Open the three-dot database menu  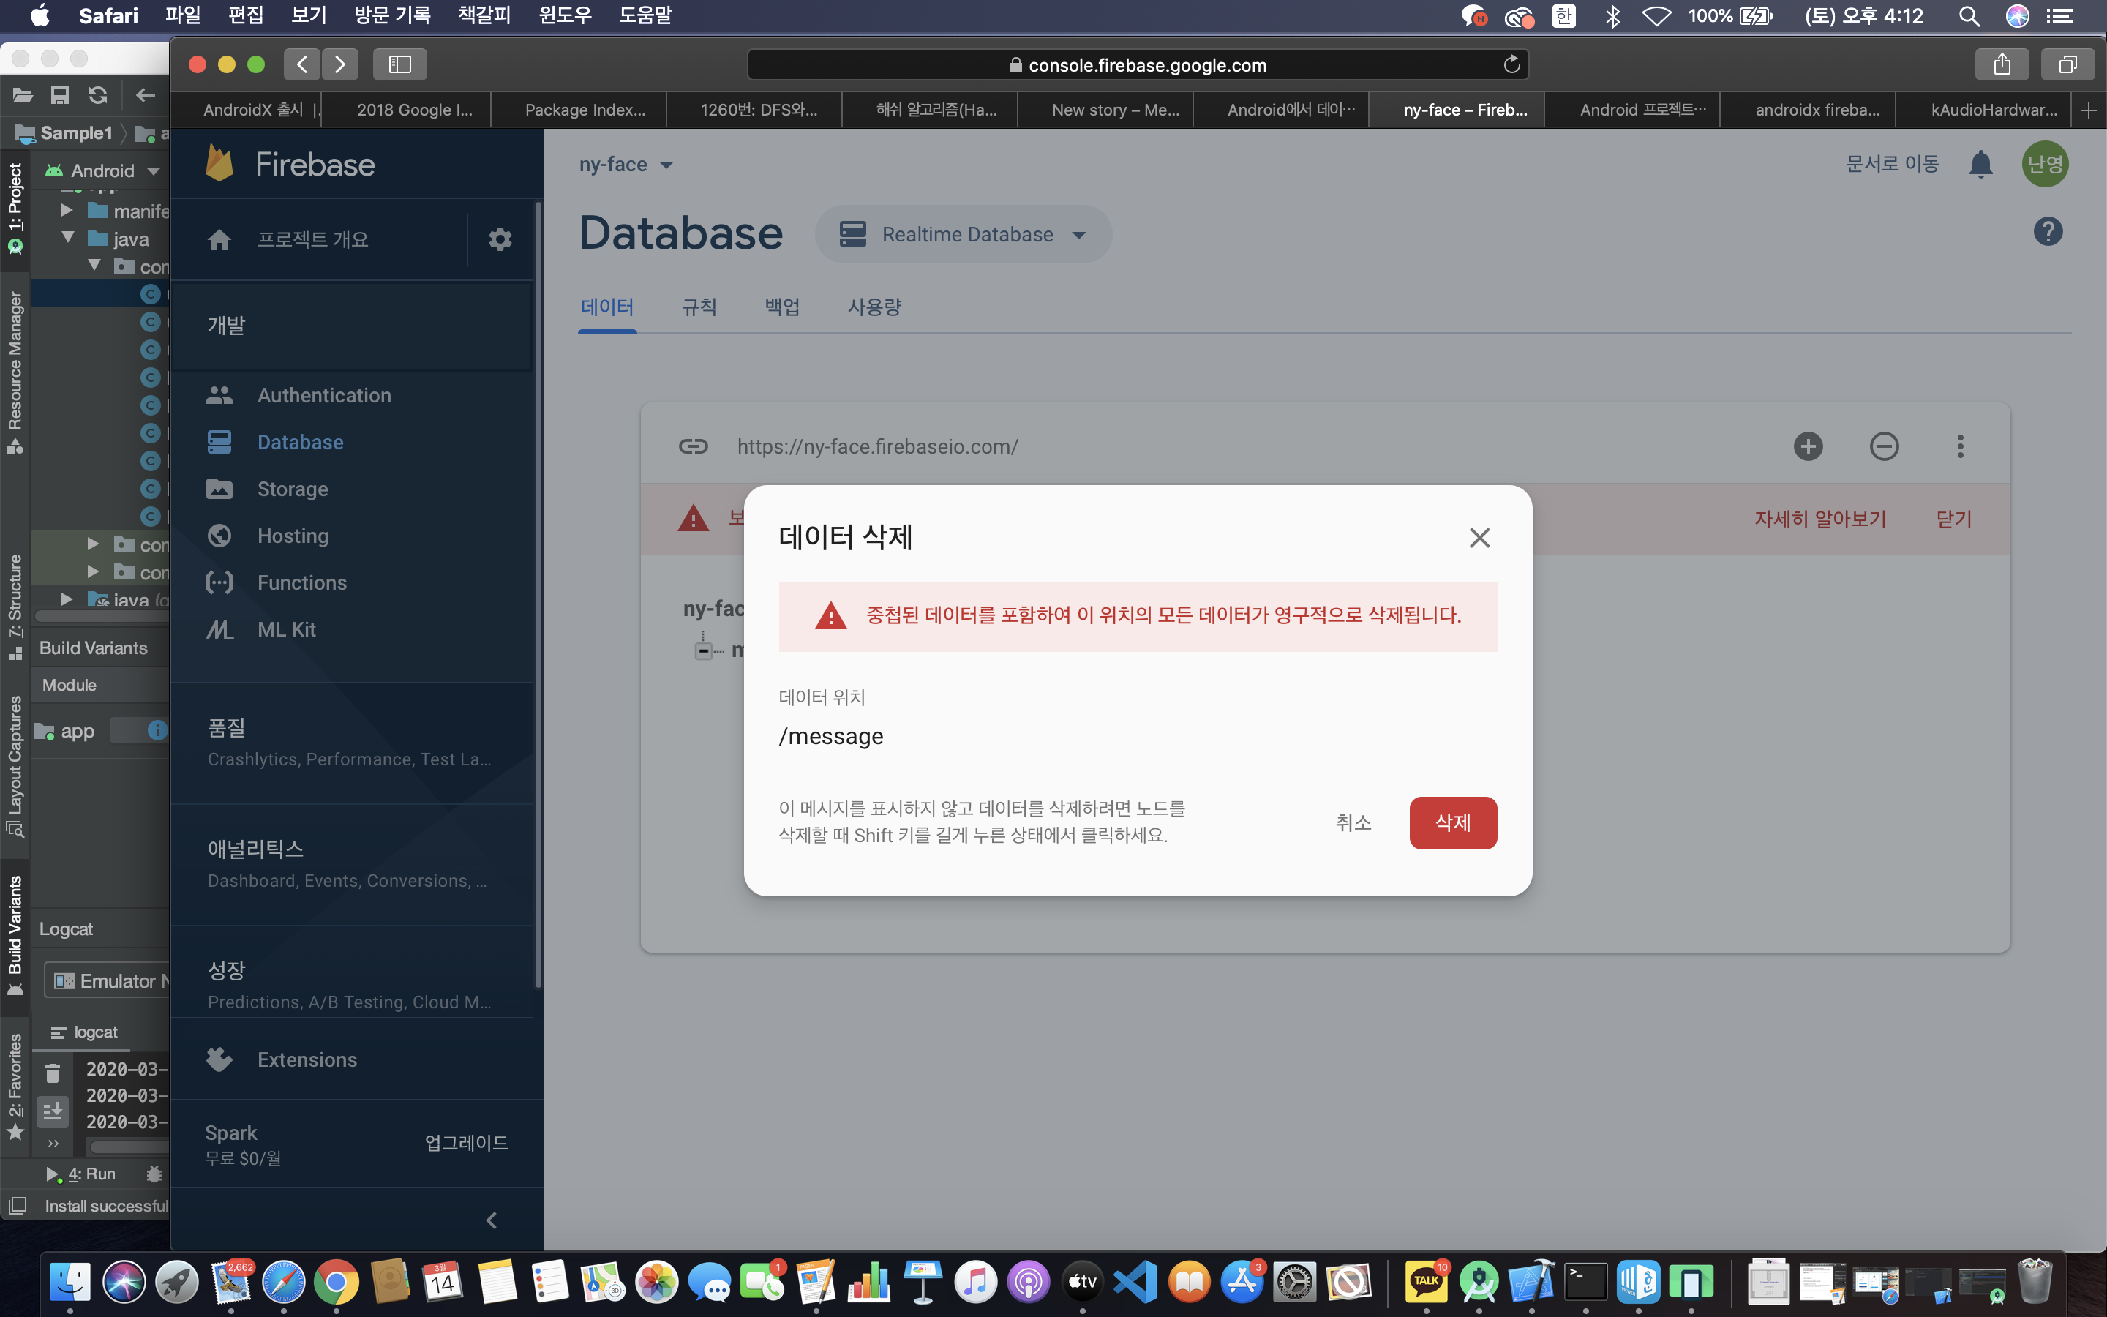(x=1960, y=446)
